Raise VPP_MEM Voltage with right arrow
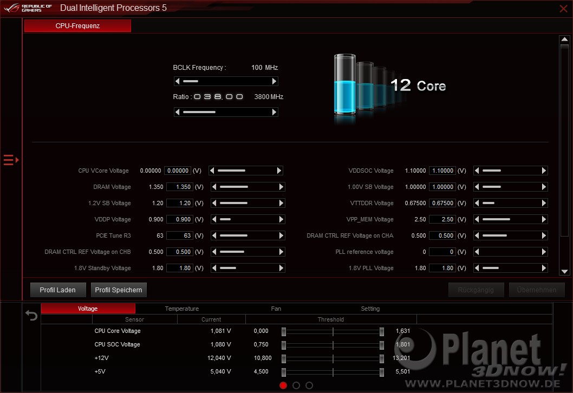This screenshot has width=573, height=393. click(x=544, y=220)
